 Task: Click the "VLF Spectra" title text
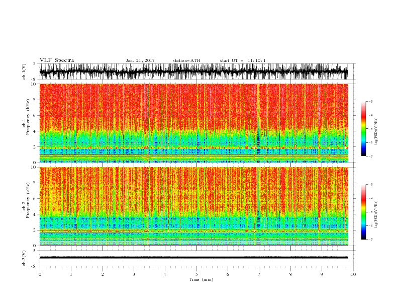tap(57, 60)
